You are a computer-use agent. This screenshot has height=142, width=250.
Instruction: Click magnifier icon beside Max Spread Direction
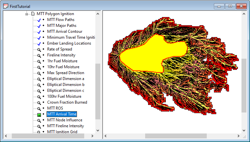[x=39, y=73]
